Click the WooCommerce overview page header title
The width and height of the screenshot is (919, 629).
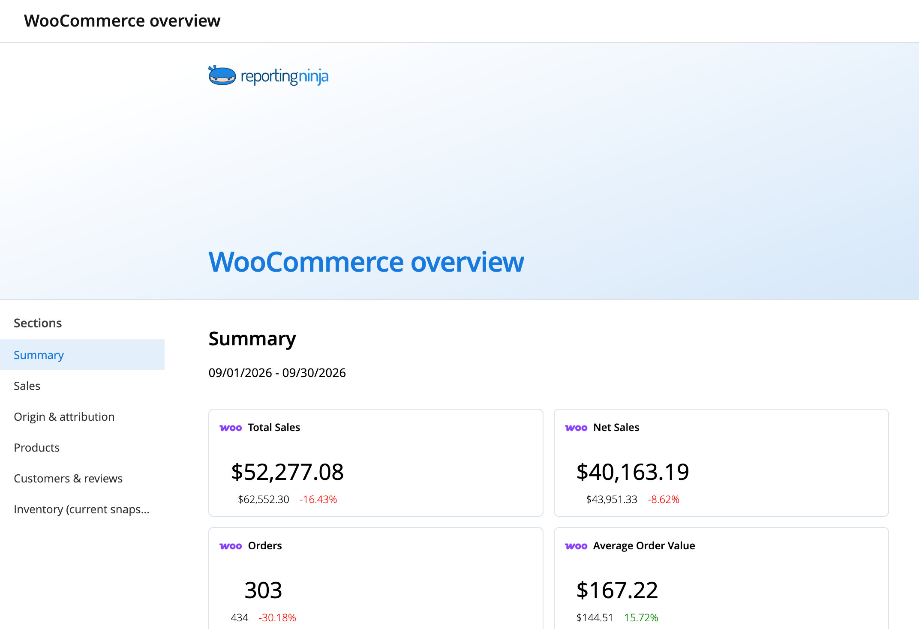click(122, 21)
